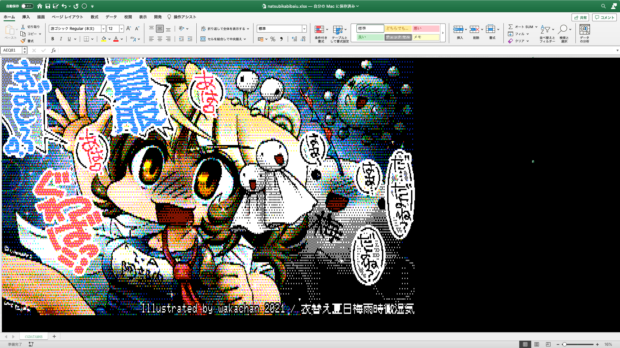Click the Cut scissors icon
620x348 pixels.
23,27
